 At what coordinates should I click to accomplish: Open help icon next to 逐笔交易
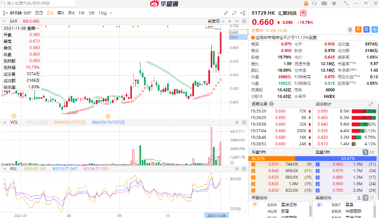(x=271, y=104)
